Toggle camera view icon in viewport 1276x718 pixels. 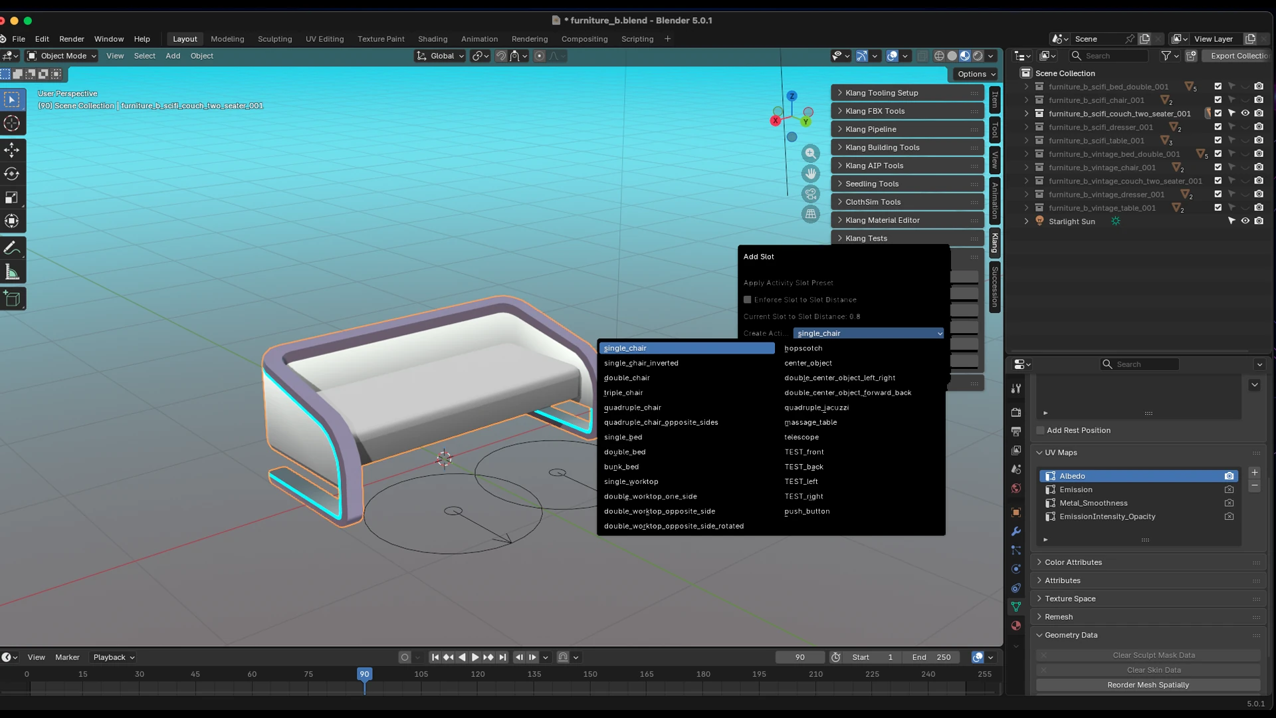point(810,194)
